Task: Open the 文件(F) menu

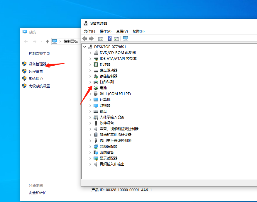Action: tap(89, 31)
